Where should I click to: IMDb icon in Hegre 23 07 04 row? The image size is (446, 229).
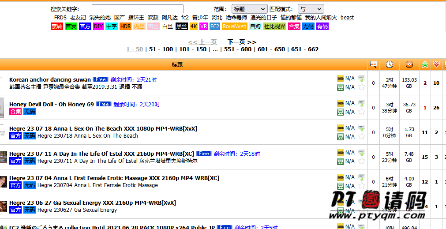tap(341, 177)
